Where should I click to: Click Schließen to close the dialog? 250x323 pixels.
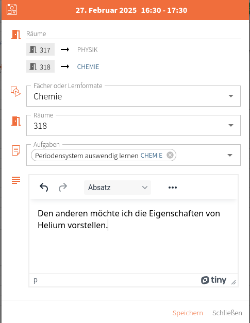pos(227,313)
